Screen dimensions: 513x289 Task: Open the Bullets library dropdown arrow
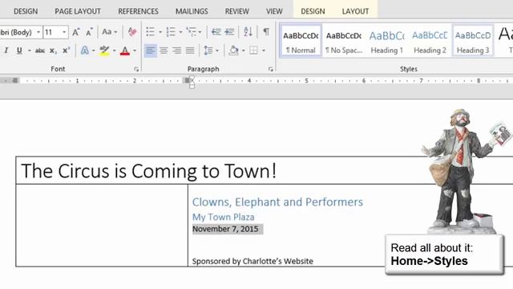pyautogui.click(x=160, y=32)
